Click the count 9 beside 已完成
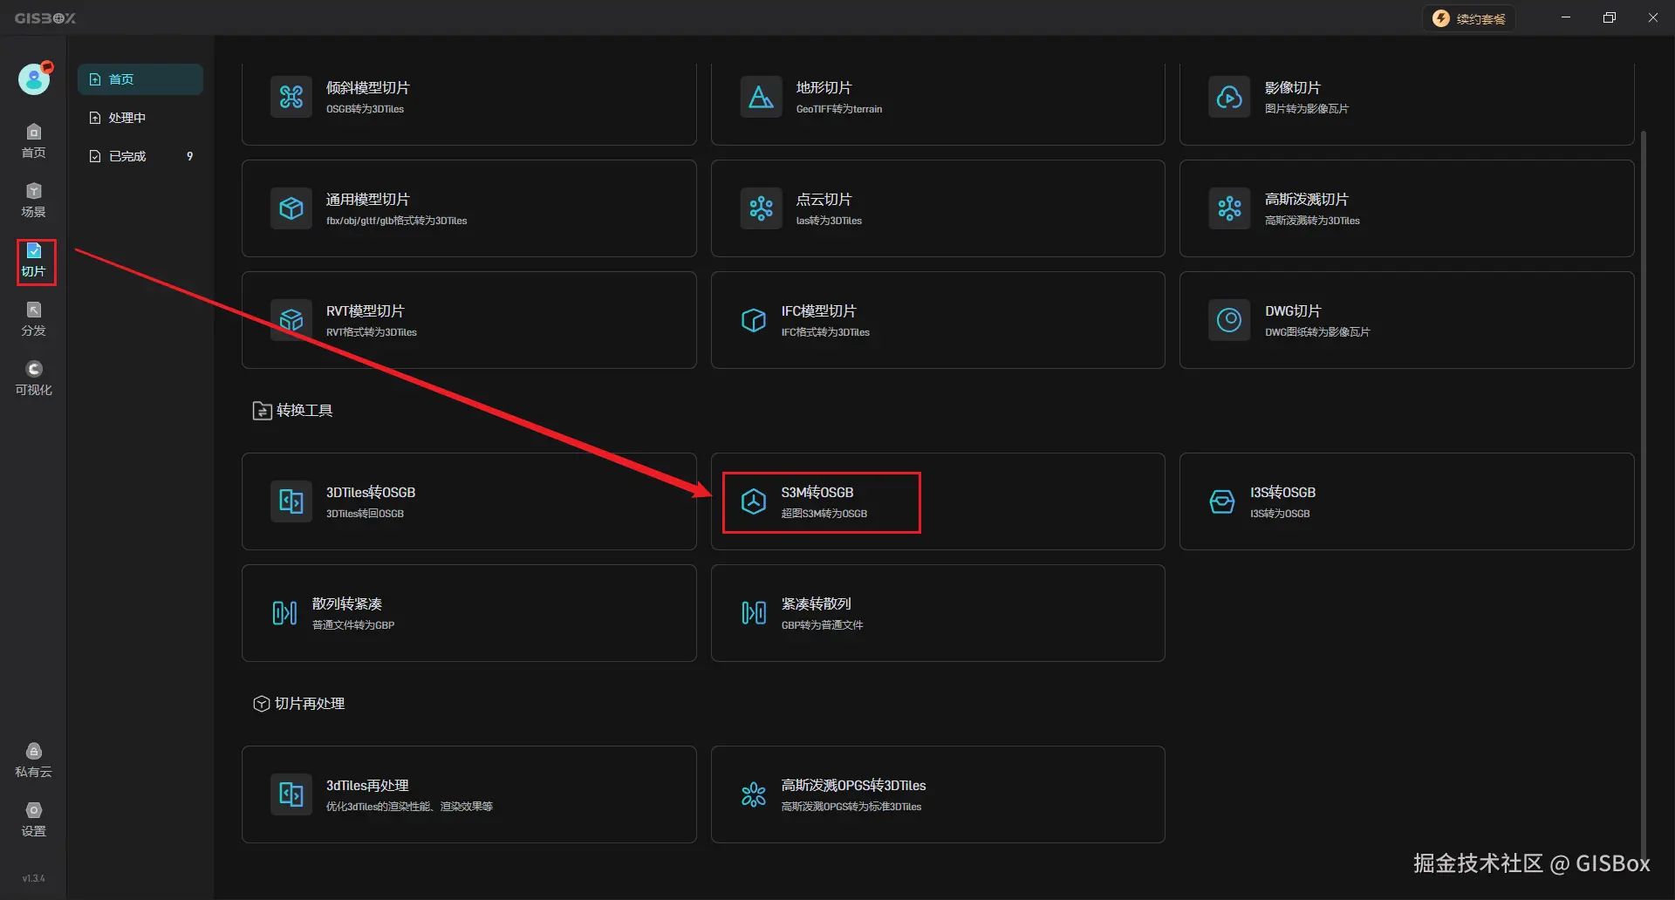1675x900 pixels. (189, 156)
